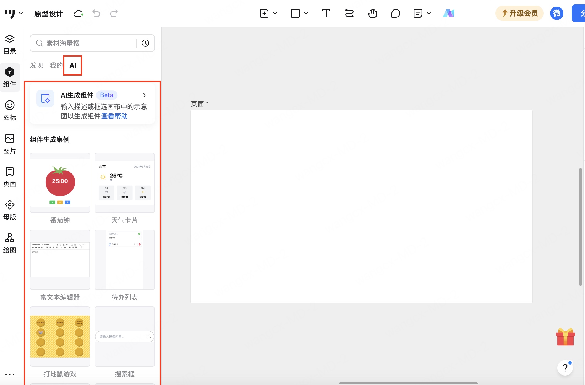Select the 天气卡片 weather card thumbnail
The image size is (585, 385).
click(125, 183)
